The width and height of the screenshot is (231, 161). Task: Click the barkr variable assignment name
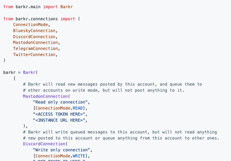[x=9, y=72]
